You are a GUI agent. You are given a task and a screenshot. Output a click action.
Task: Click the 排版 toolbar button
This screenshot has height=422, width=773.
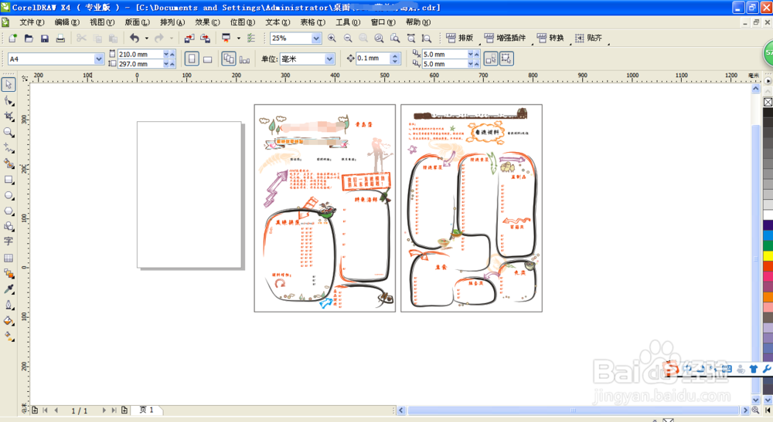point(460,38)
